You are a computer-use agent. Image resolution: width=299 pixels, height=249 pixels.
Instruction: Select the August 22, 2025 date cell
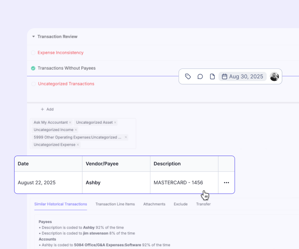point(49,183)
